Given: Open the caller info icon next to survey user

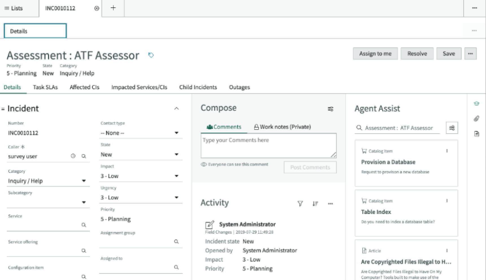Looking at the screenshot, I should click(x=73, y=156).
